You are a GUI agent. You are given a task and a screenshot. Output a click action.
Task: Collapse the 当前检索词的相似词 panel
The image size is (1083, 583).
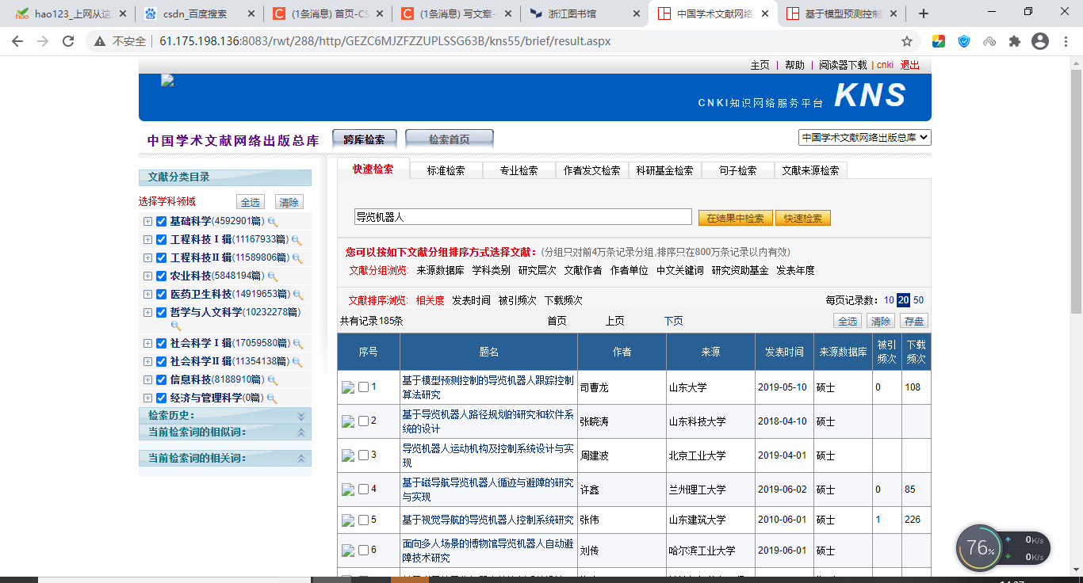(301, 432)
